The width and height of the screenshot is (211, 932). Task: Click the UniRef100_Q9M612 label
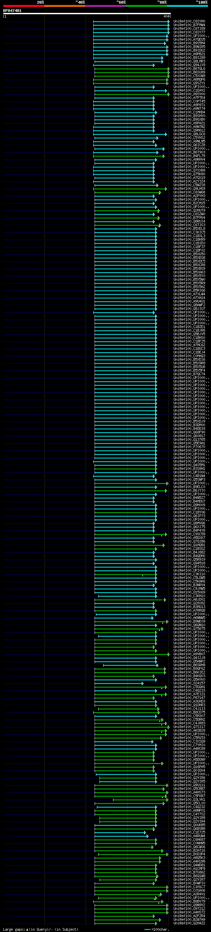click(x=189, y=131)
